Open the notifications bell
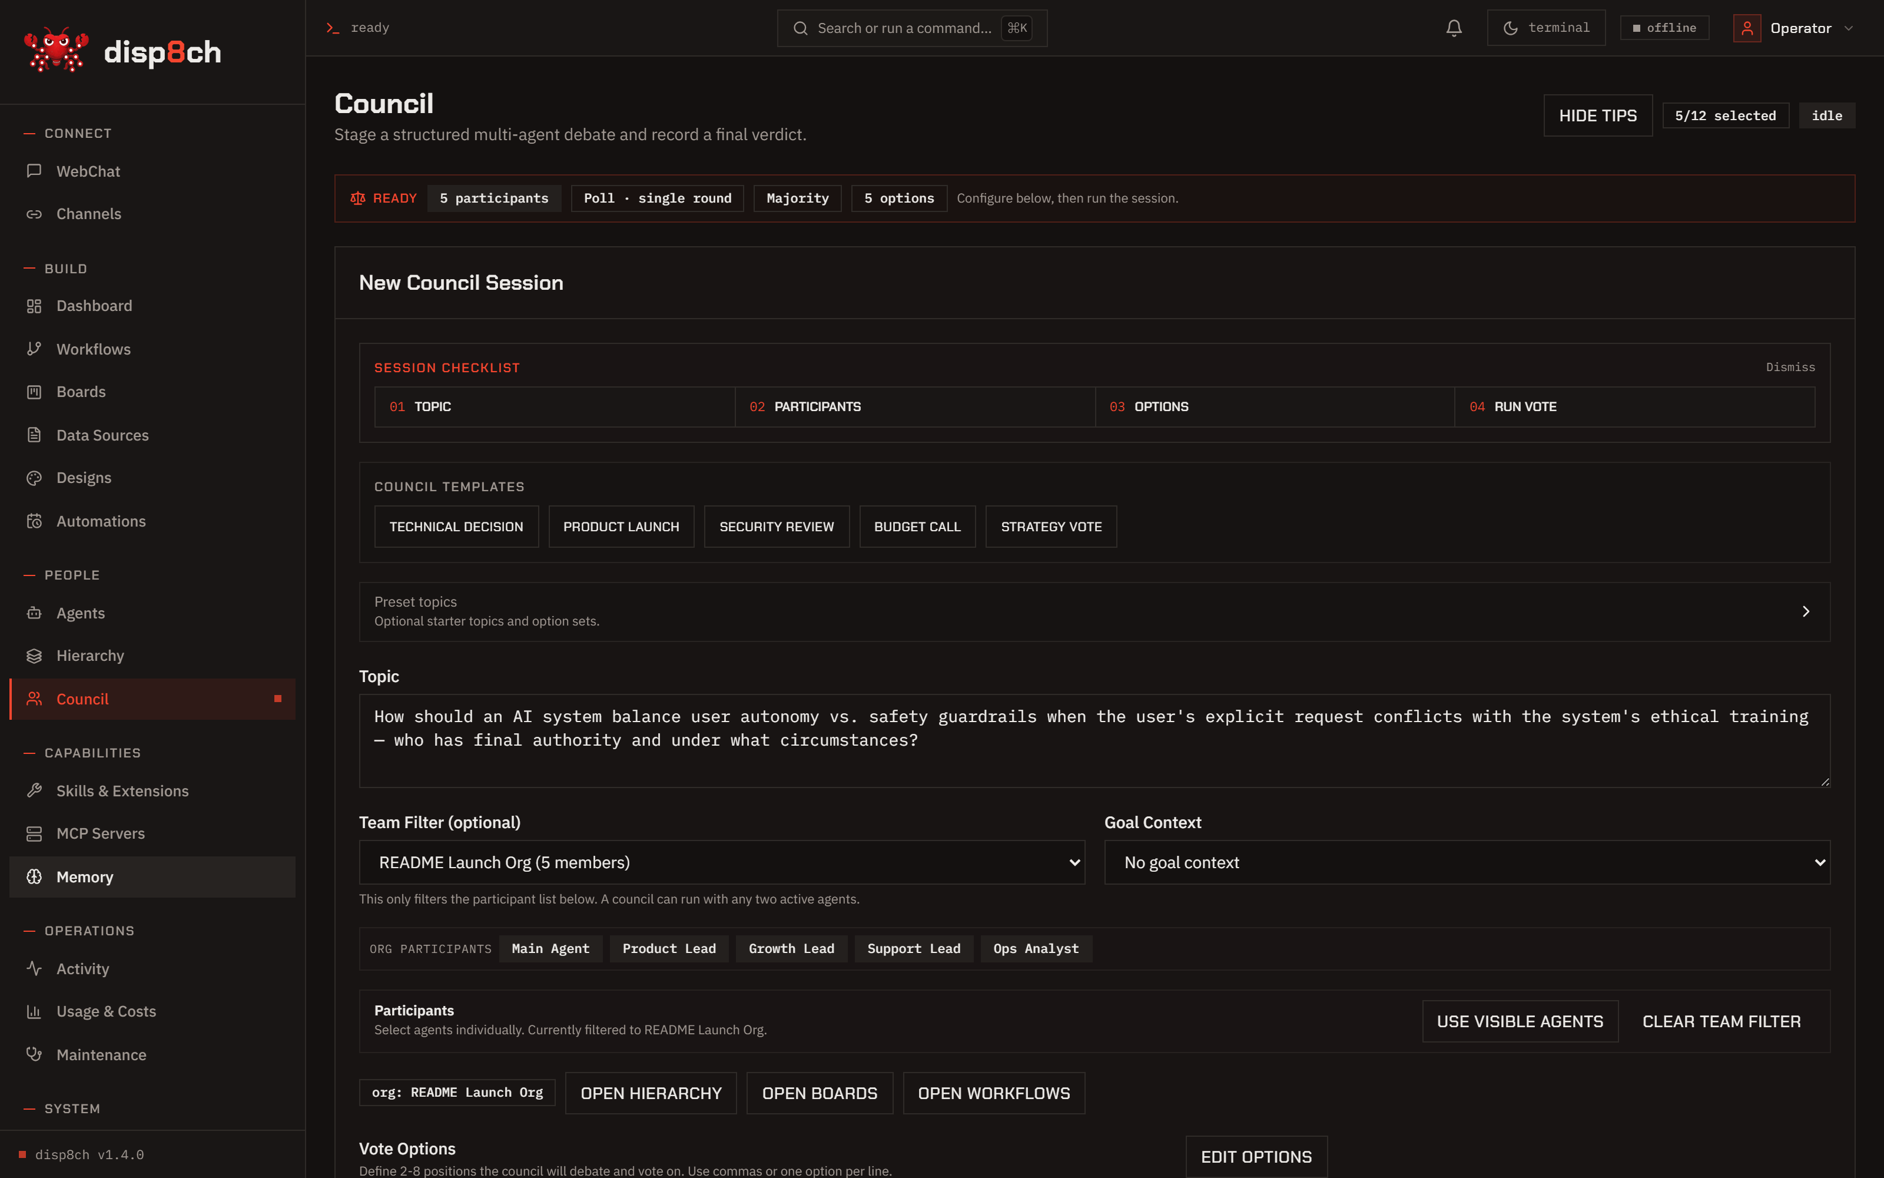 (x=1454, y=28)
